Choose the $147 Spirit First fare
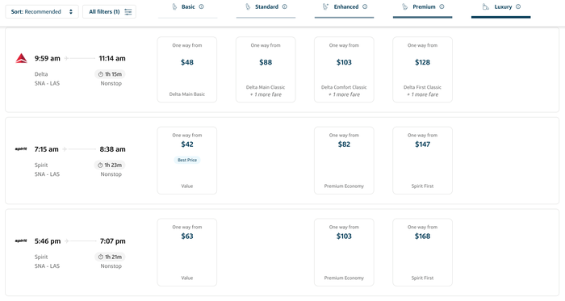565x301 pixels. (x=422, y=161)
